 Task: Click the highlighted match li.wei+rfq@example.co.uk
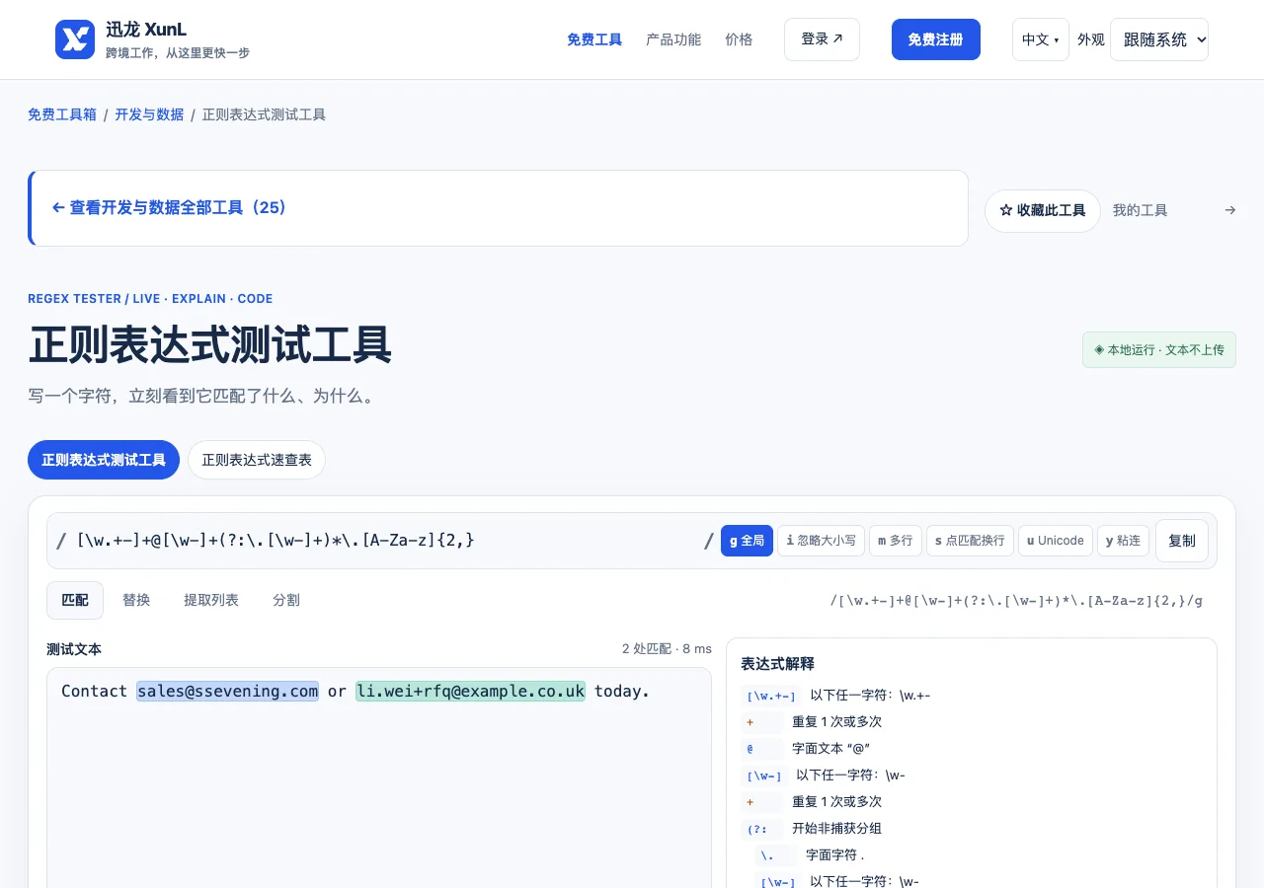point(471,692)
